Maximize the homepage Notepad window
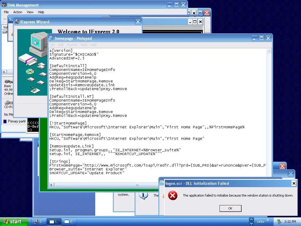 pos(261,38)
